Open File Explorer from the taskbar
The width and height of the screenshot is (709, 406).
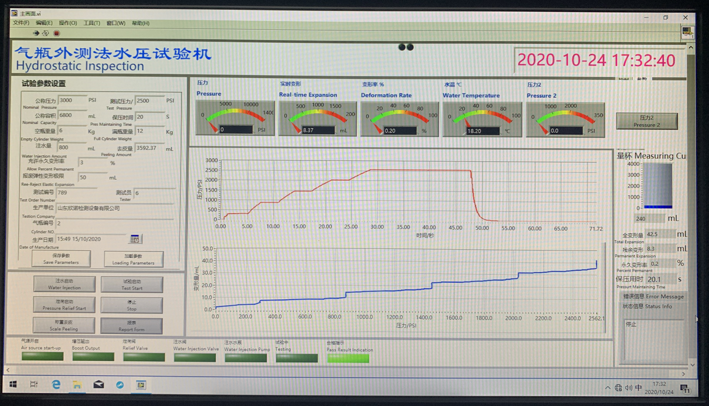pyautogui.click(x=77, y=385)
